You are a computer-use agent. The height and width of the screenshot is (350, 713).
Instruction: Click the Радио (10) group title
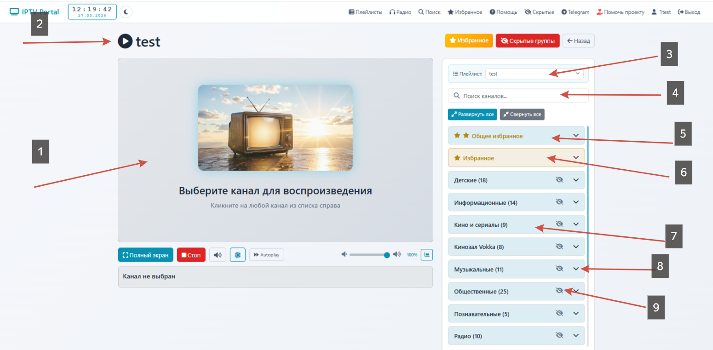468,336
